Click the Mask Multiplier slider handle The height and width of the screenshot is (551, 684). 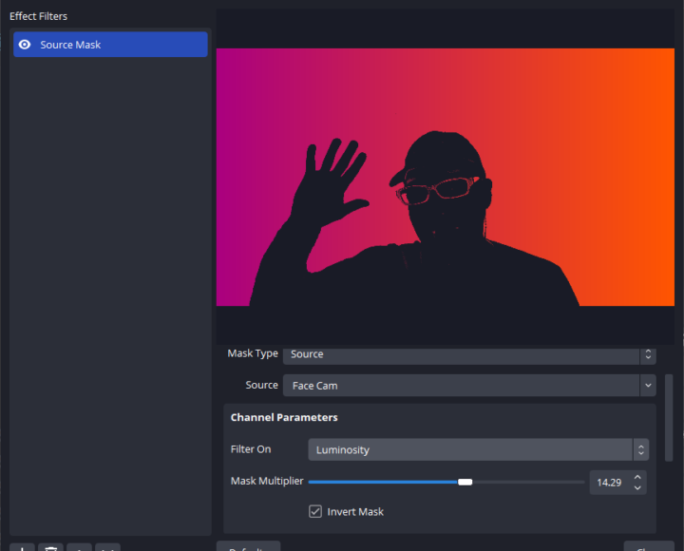[465, 483]
